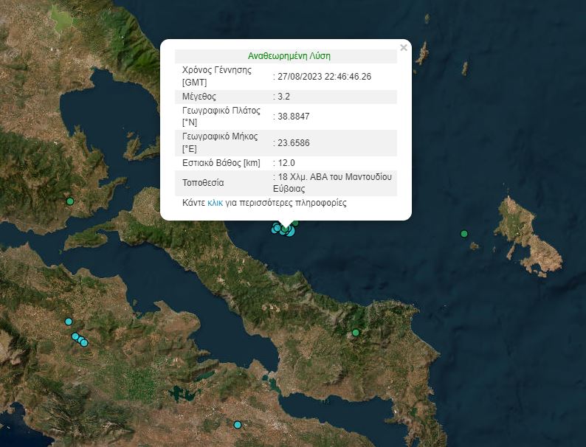Open the κλικ link for more information
Screen dimensions: 586x447
215,202
